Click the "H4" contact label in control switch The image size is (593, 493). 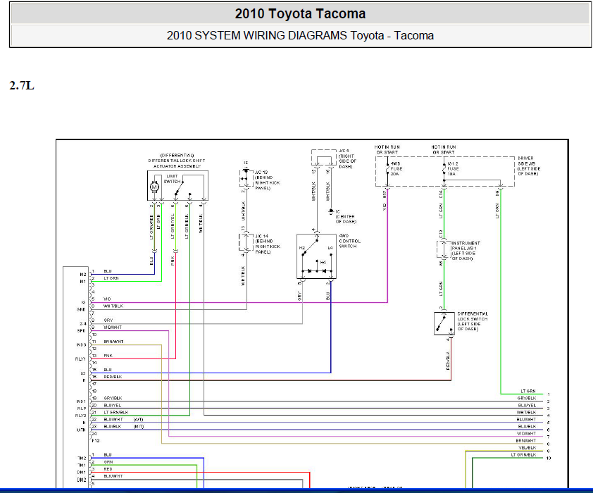323,262
